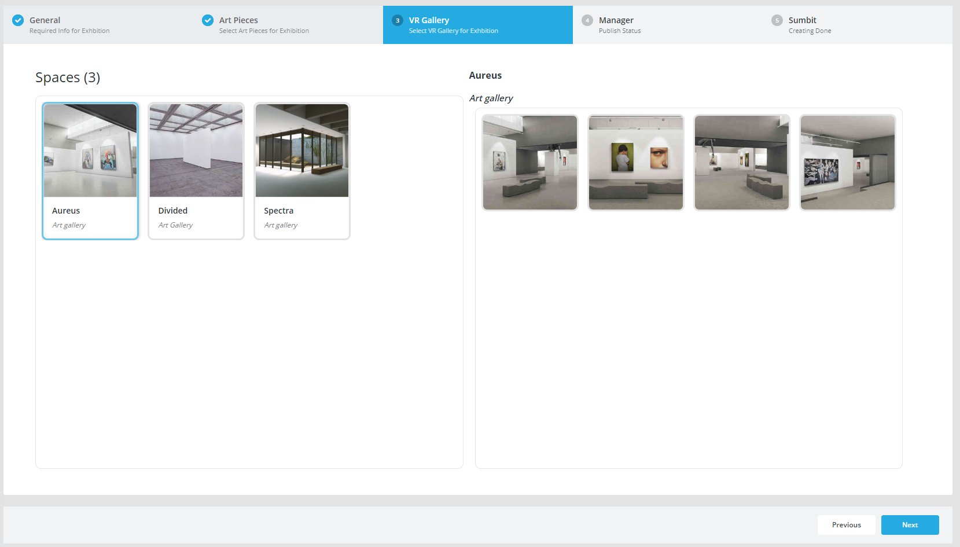Screen dimensions: 960x547
Task: Click 'Art gallery' label under Aureus card
Action: tap(69, 225)
